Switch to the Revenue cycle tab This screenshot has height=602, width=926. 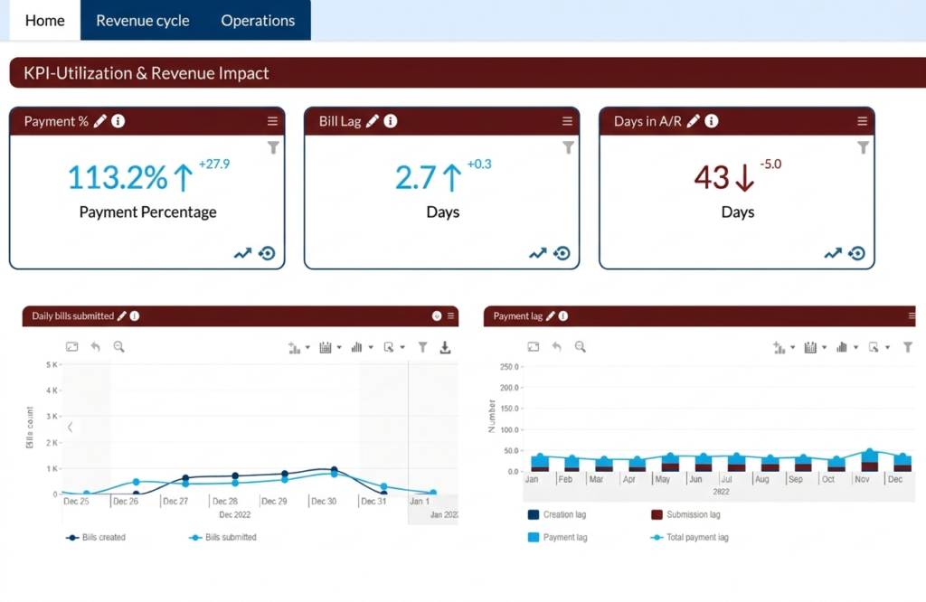tap(143, 21)
